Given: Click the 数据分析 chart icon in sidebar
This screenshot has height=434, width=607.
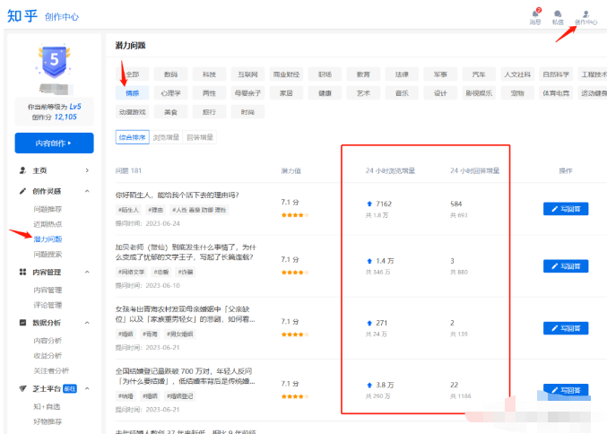Looking at the screenshot, I should (23, 322).
